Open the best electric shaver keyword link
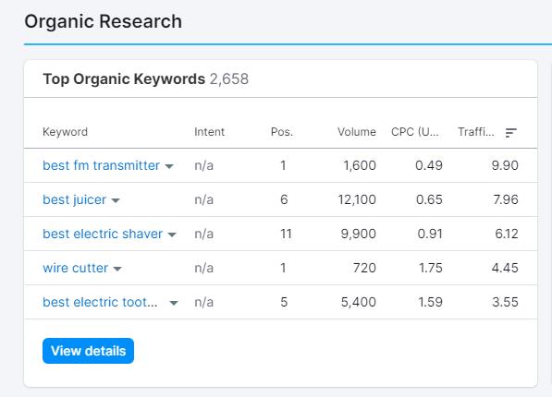 click(103, 234)
